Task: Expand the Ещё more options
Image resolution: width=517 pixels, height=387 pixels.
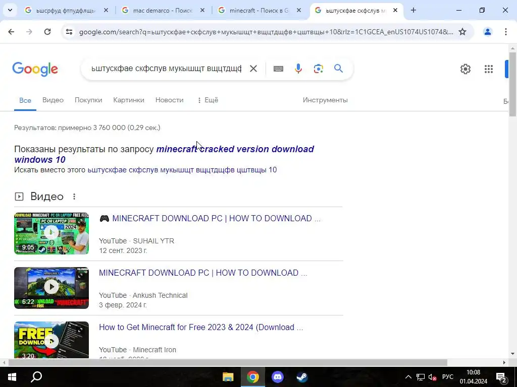Action: [x=208, y=100]
